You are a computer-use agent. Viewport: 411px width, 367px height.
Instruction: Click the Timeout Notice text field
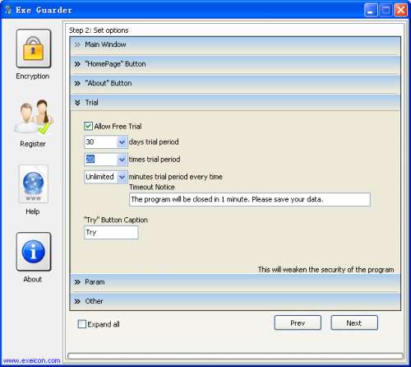click(x=250, y=199)
